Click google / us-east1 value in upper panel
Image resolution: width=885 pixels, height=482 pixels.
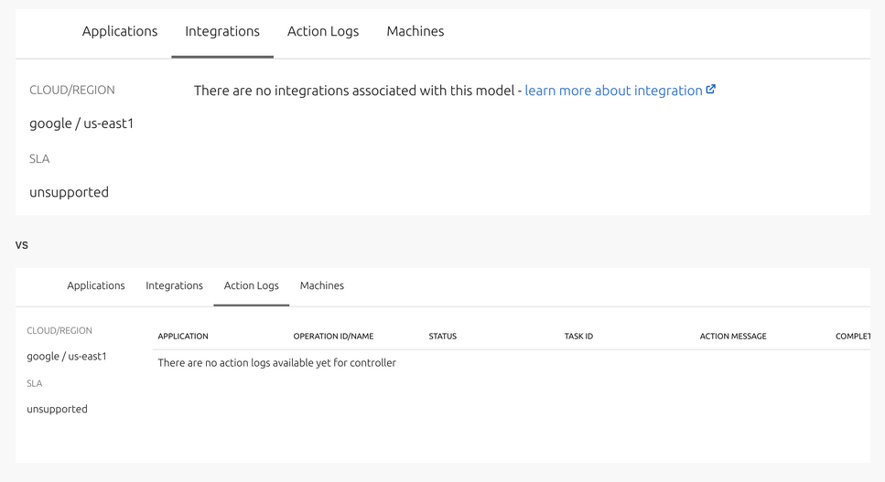click(81, 123)
